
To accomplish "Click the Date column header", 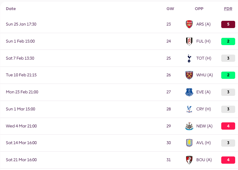I will click(11, 9).
